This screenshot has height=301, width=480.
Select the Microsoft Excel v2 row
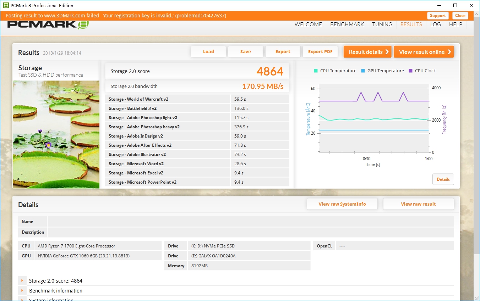197,173
